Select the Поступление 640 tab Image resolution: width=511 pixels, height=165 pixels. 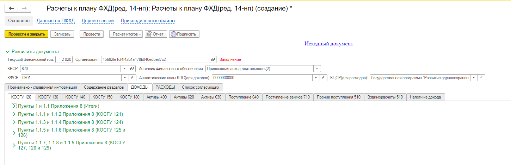click(244, 97)
